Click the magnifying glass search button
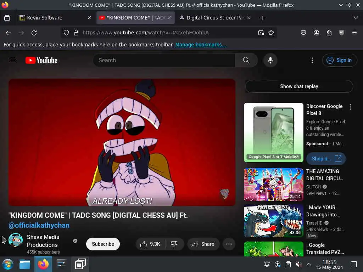 246,60
